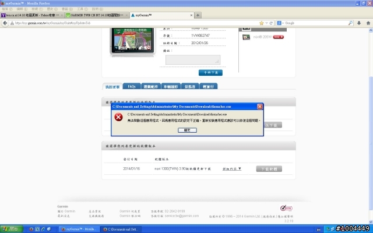
Task: Open the 歷史 (History) menu
Action: tap(52, 9)
